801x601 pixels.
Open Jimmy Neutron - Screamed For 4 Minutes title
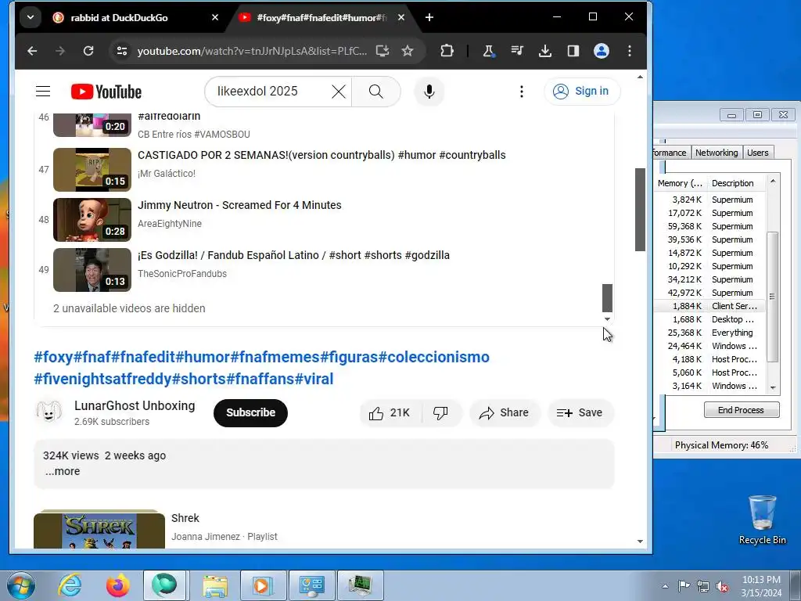coord(239,205)
